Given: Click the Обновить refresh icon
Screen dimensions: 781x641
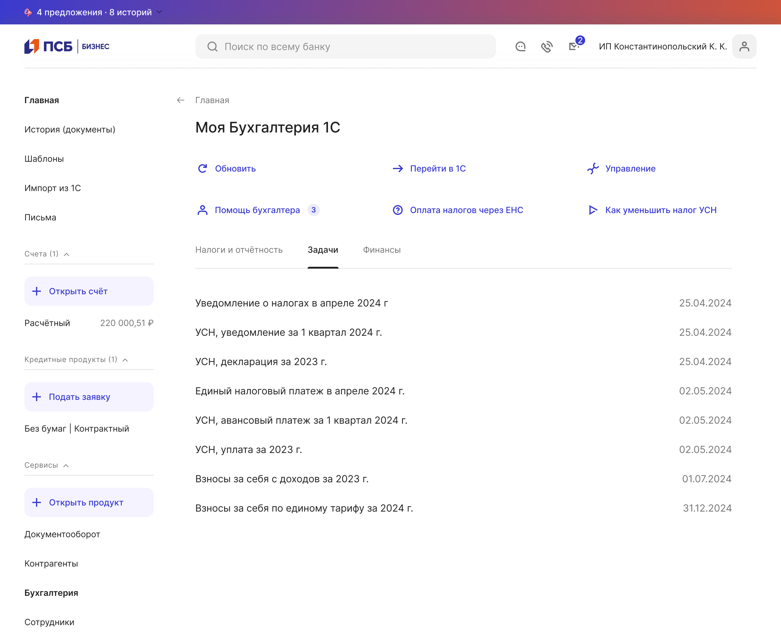Looking at the screenshot, I should point(203,168).
